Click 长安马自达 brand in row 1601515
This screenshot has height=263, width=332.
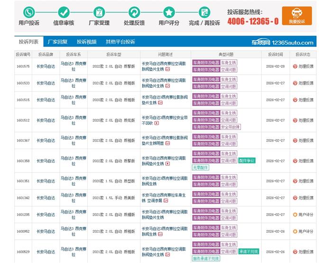point(46,100)
